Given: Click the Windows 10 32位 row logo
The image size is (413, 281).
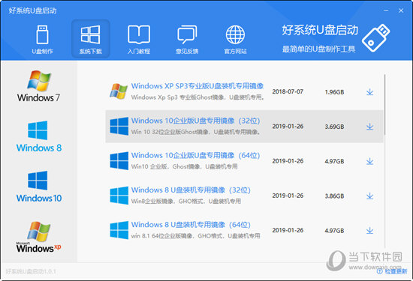Looking at the screenshot, I should 119,126.
